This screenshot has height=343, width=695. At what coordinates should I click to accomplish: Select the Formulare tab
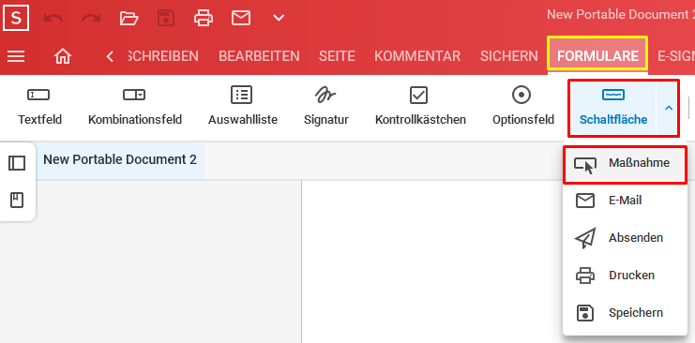[x=598, y=55]
